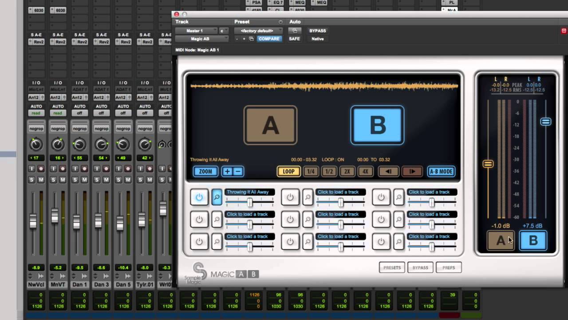Click the fast-forward arrows icon under NwVcl fader
This screenshot has width=568, height=320.
coord(41,276)
